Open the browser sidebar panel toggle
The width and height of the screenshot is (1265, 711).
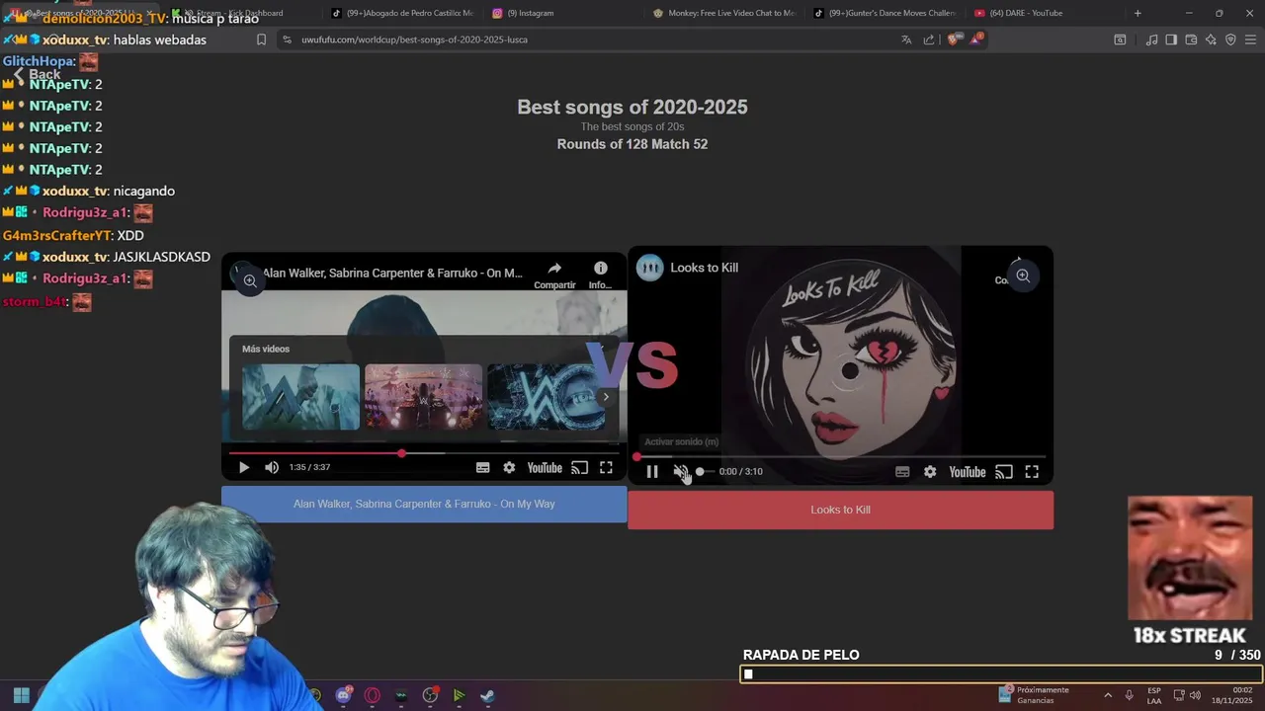point(1171,39)
